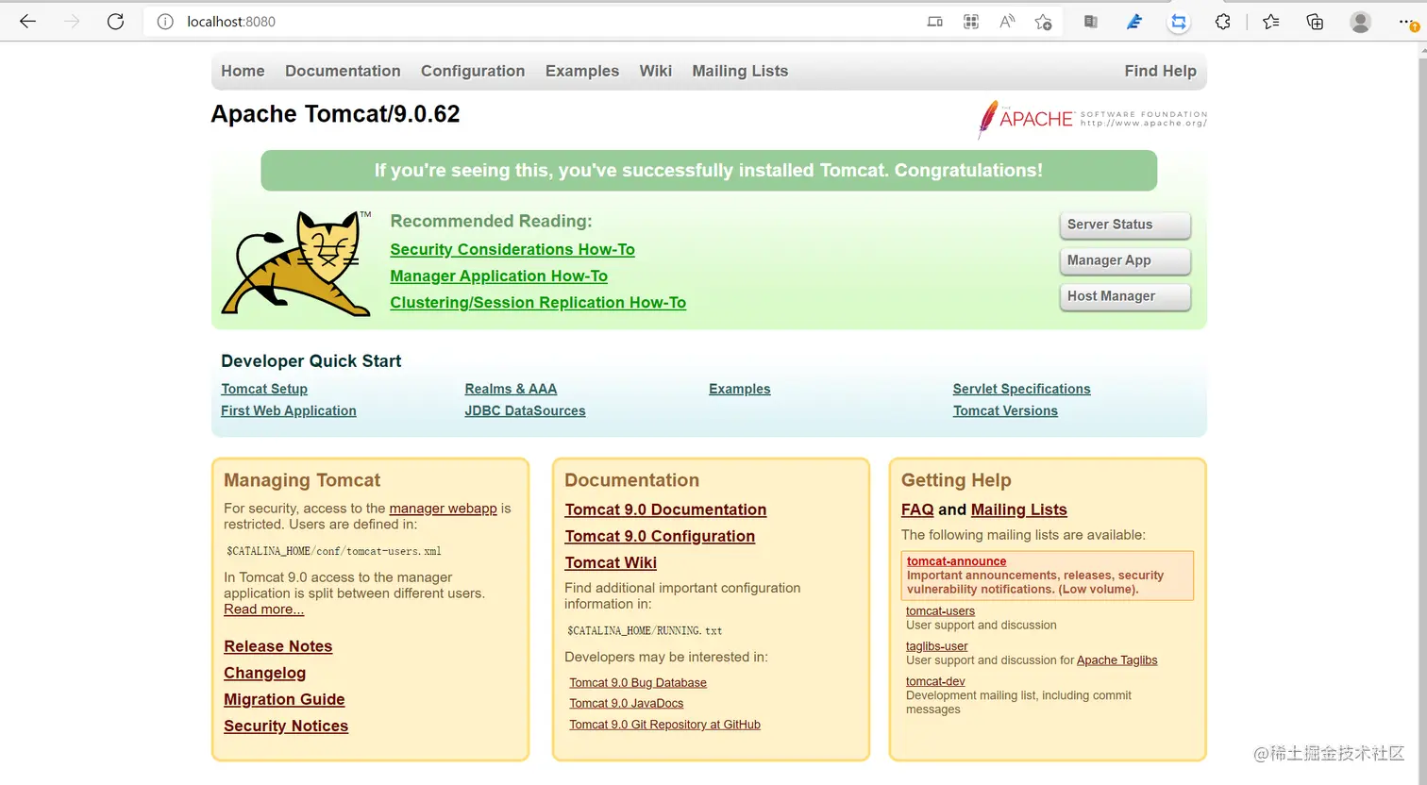Add page to favorites with star-plus icon
Viewport: 1427px width, 785px height.
[x=1043, y=22]
